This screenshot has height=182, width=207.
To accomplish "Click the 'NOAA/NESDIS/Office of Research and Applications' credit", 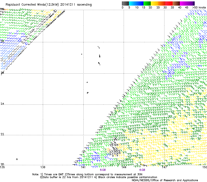I will [165, 180].
